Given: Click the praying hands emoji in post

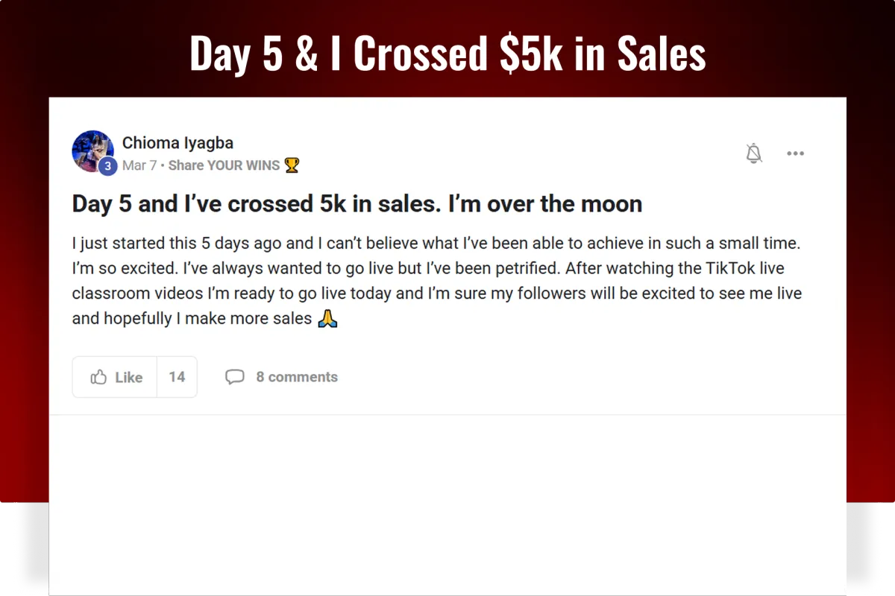Looking at the screenshot, I should click(x=327, y=319).
